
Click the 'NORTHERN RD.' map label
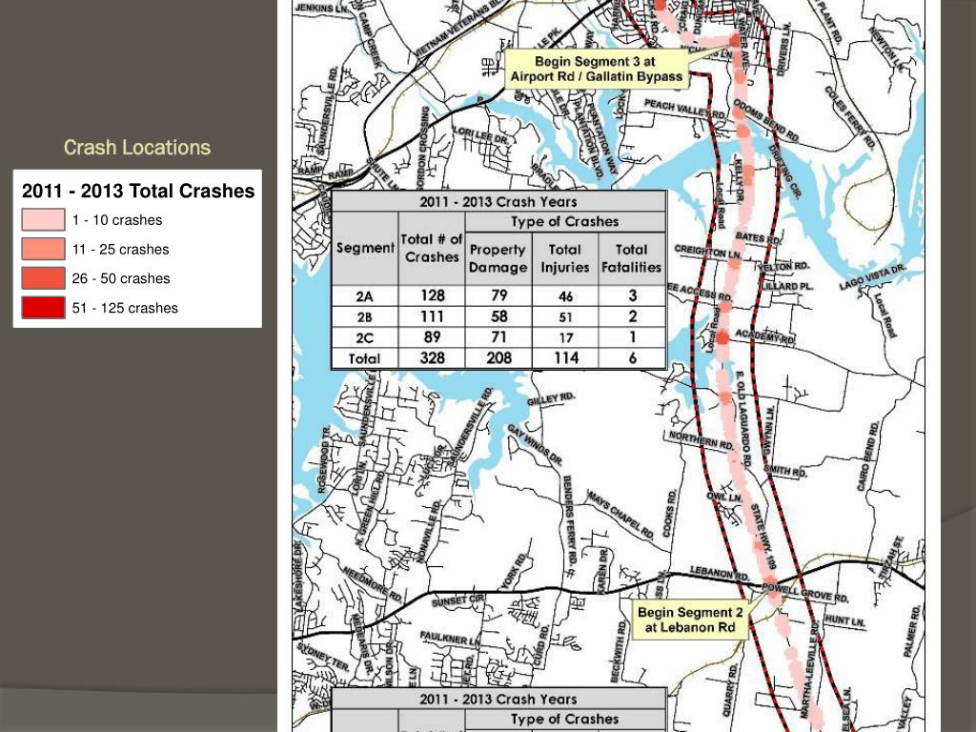click(701, 439)
